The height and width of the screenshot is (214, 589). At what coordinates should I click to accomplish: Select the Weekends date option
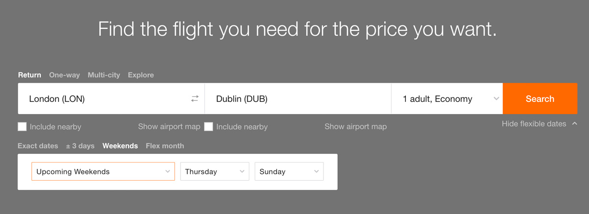(120, 146)
